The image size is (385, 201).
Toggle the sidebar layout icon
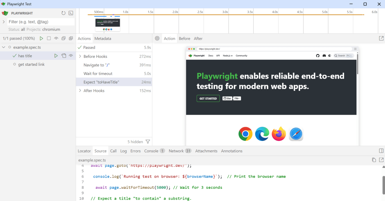click(381, 151)
